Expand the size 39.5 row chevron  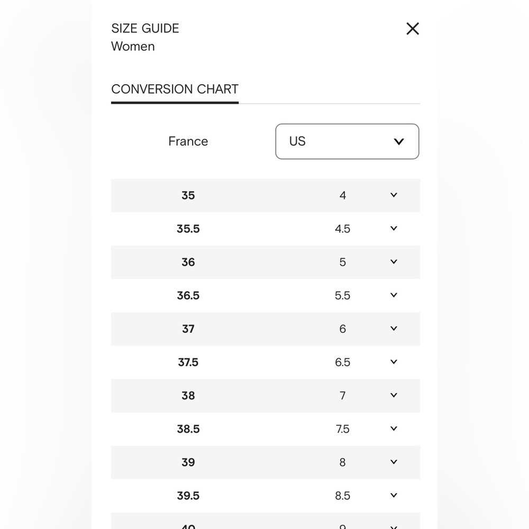click(394, 496)
